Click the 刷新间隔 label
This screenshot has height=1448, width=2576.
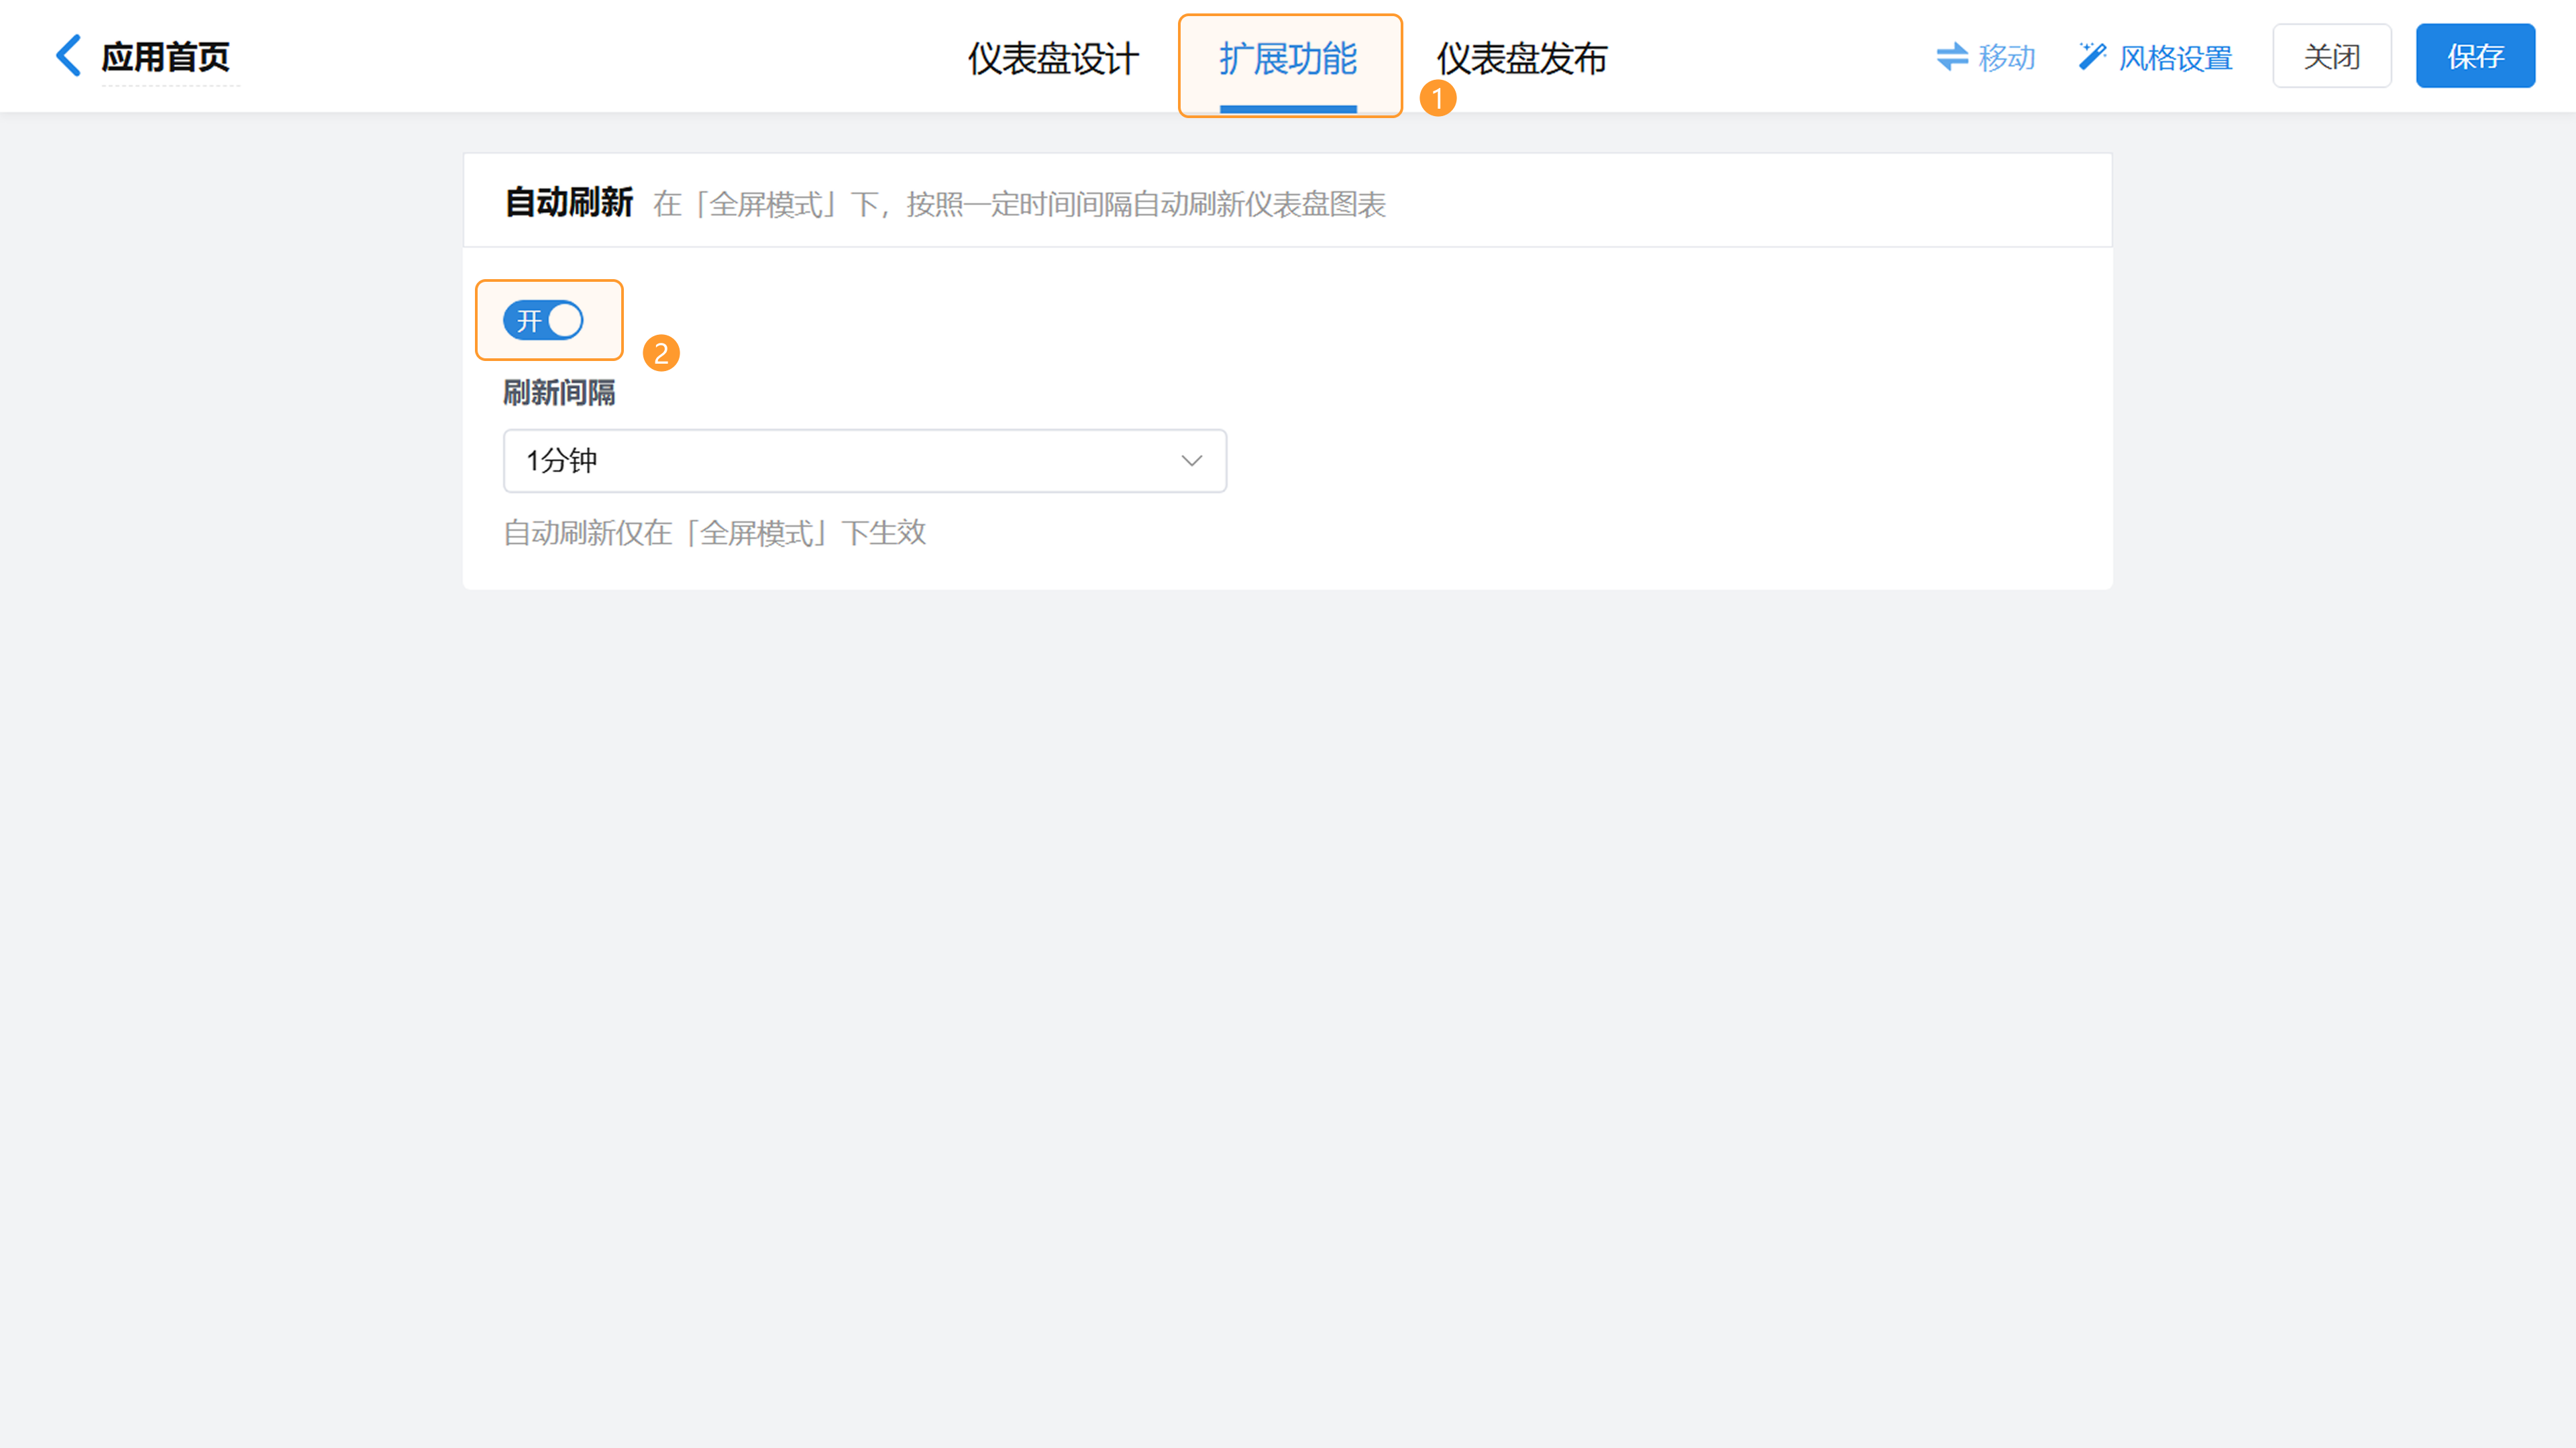click(559, 392)
